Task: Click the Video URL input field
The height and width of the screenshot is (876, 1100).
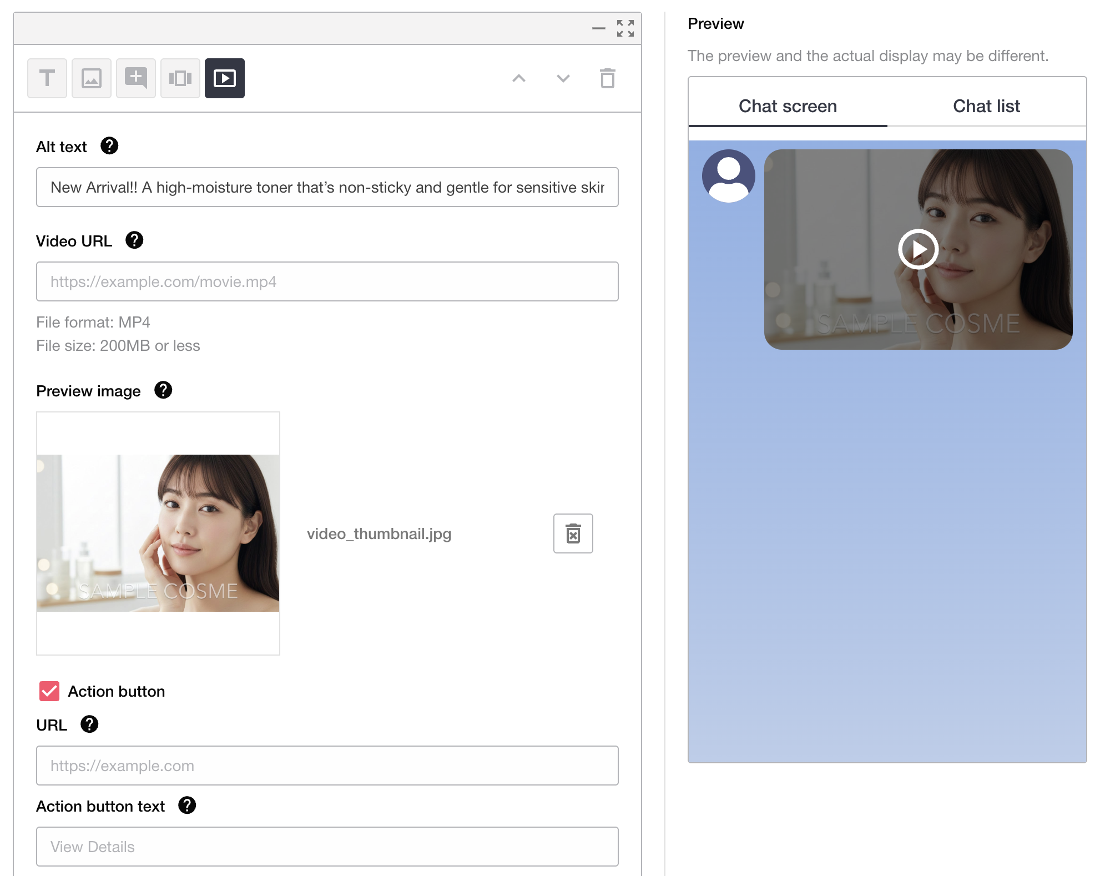Action: [x=327, y=281]
